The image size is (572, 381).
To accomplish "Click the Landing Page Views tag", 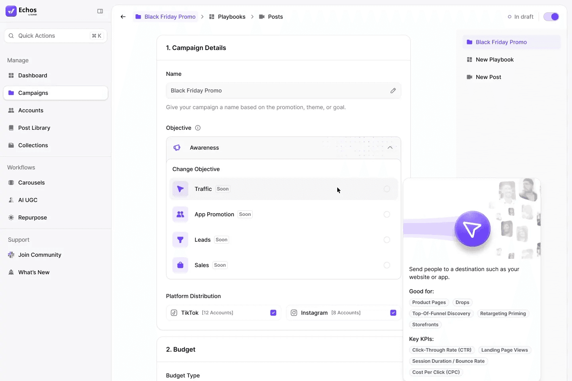I will click(x=504, y=350).
